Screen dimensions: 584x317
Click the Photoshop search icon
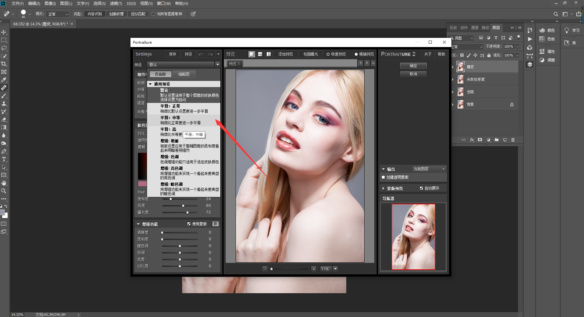tap(556, 14)
